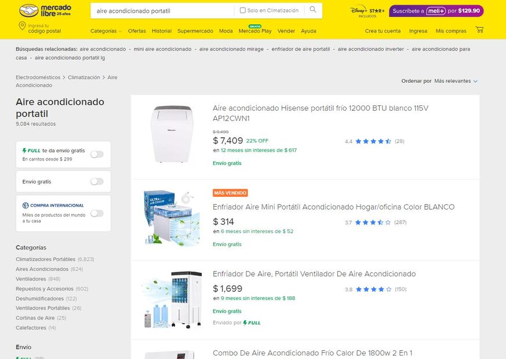This screenshot has height=359, width=506.
Task: Open related search aire acondicionado portatil lg
Action: click(x=70, y=58)
